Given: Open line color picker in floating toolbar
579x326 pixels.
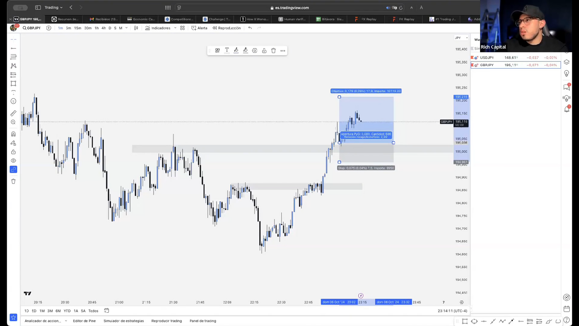Looking at the screenshot, I should (x=236, y=51).
